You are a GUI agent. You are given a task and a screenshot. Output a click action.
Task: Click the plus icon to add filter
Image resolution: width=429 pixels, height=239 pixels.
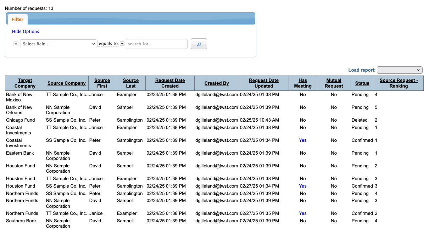coord(16,44)
